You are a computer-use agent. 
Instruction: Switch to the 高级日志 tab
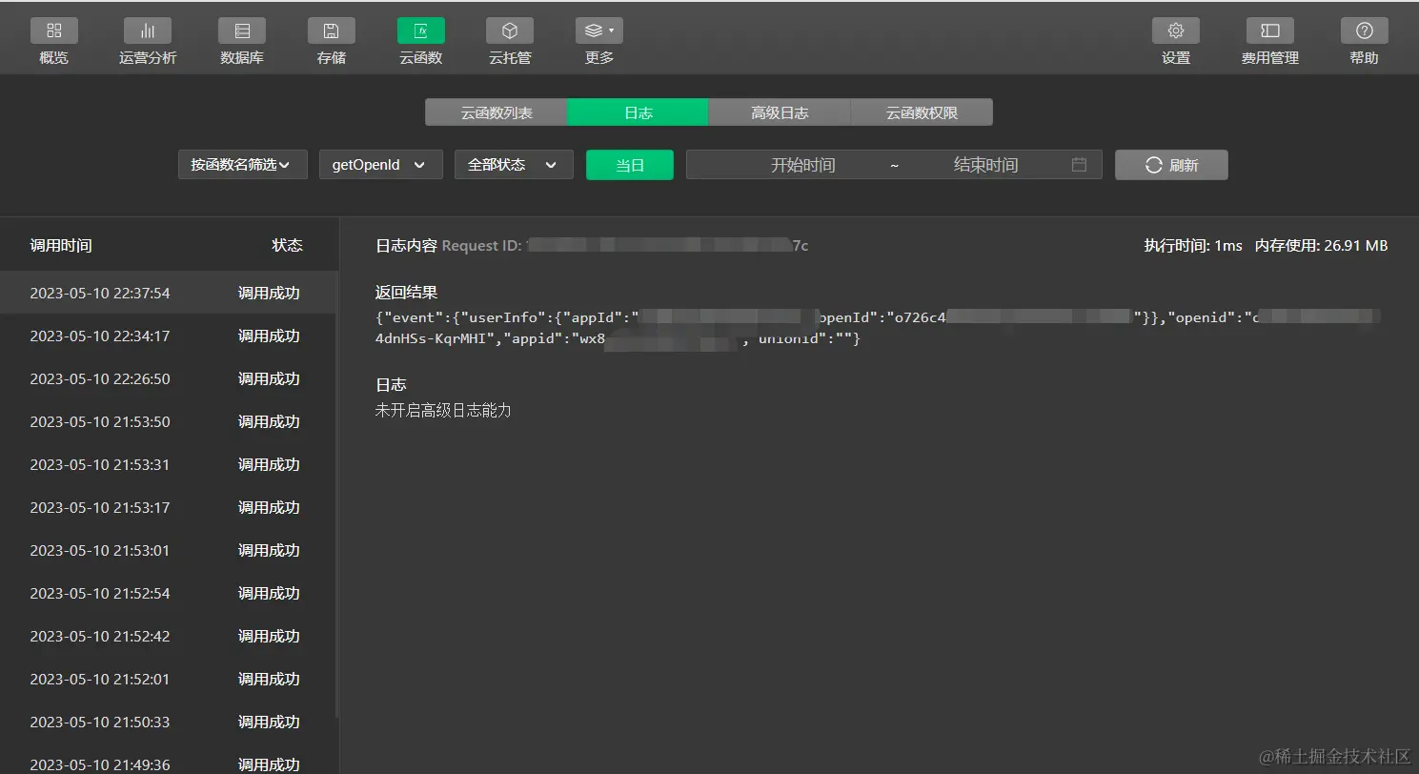click(x=780, y=112)
